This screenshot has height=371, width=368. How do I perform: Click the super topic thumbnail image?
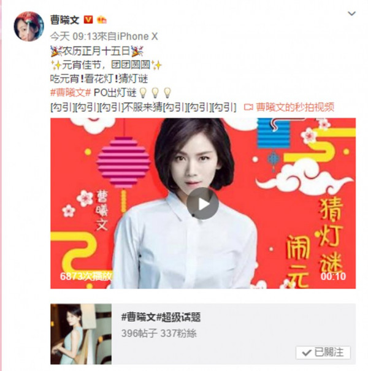81,334
